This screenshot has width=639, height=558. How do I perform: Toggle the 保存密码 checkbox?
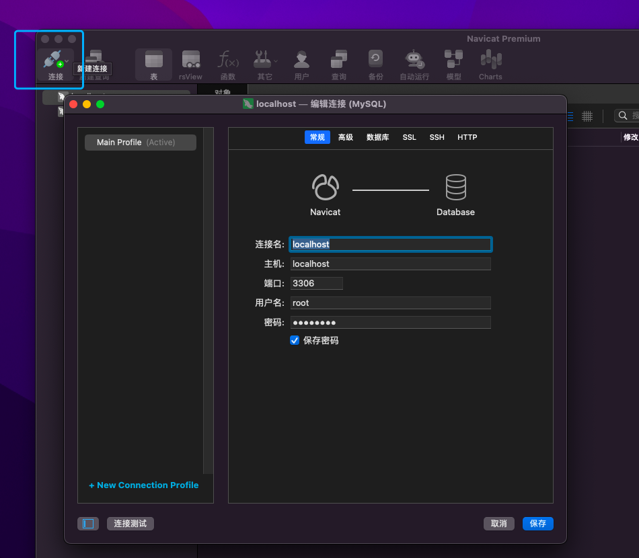point(295,340)
